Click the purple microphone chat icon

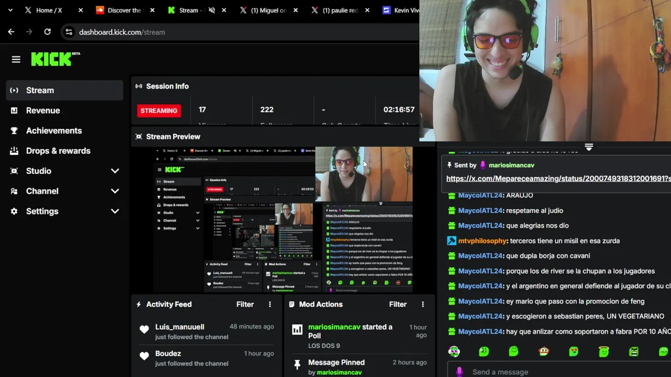pyautogui.click(x=459, y=372)
